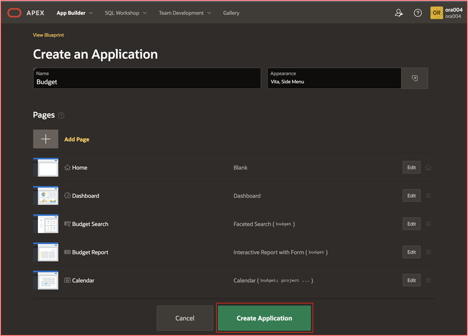Expand the App Builder dropdown arrow
The width and height of the screenshot is (468, 336).
[91, 13]
